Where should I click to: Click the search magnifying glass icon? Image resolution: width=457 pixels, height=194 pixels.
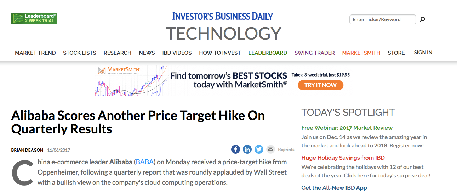point(422,19)
